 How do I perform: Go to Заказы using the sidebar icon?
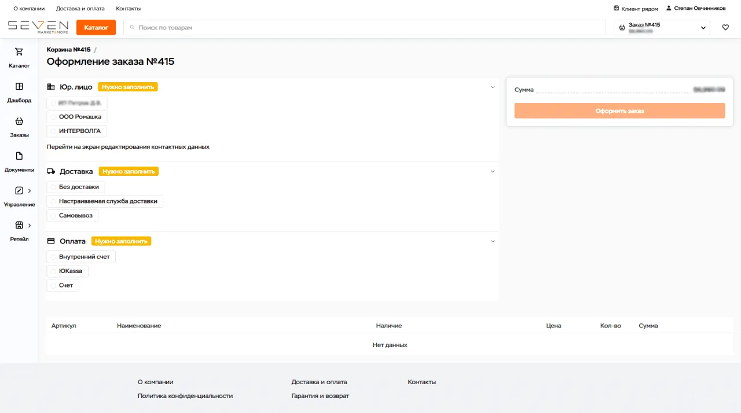19,127
